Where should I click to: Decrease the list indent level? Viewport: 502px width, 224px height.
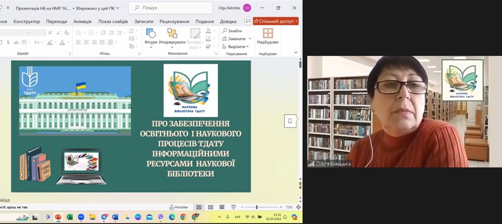(103, 32)
